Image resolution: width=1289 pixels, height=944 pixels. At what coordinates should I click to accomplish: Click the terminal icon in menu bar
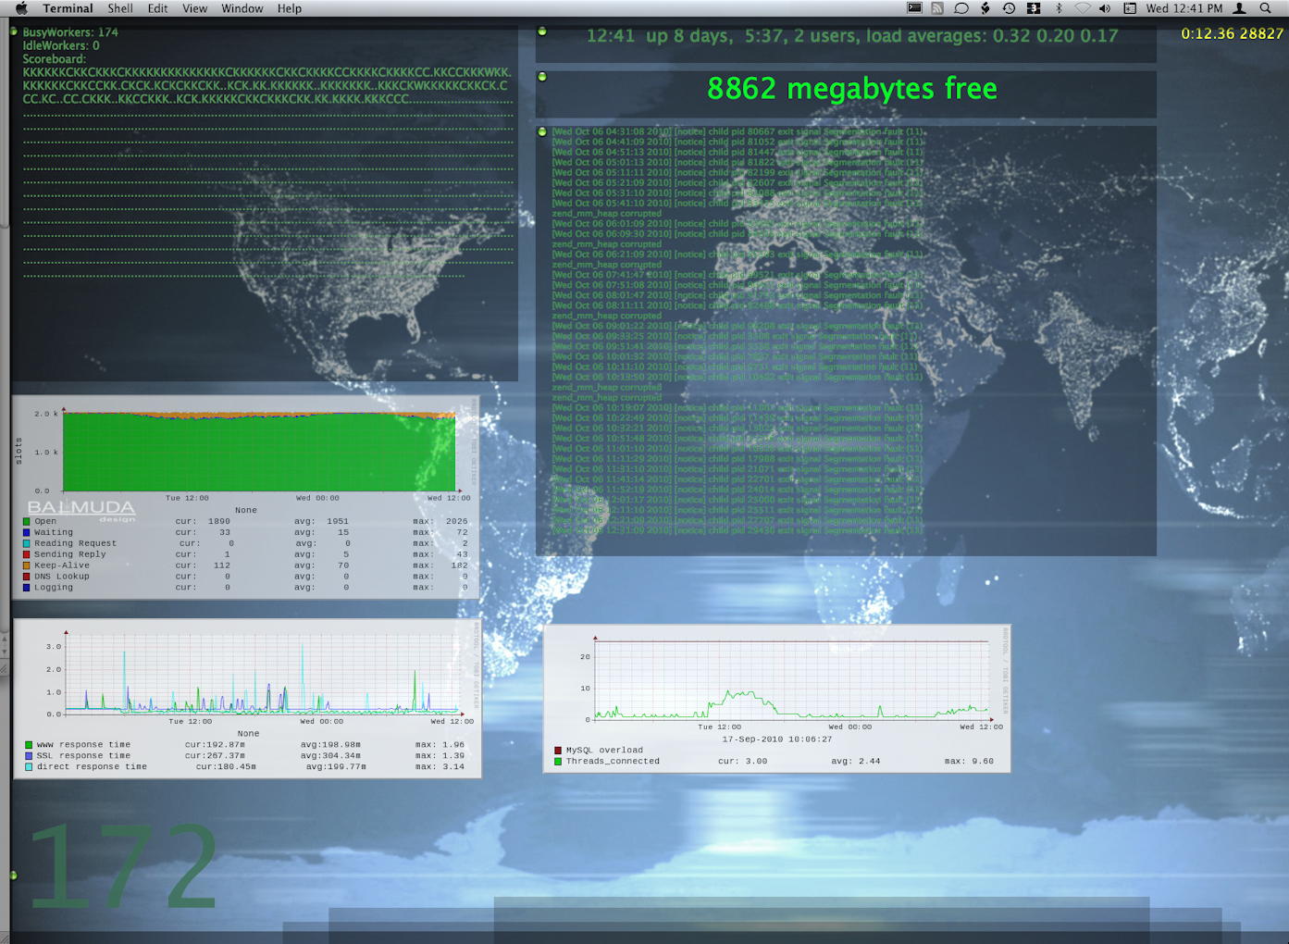914,8
